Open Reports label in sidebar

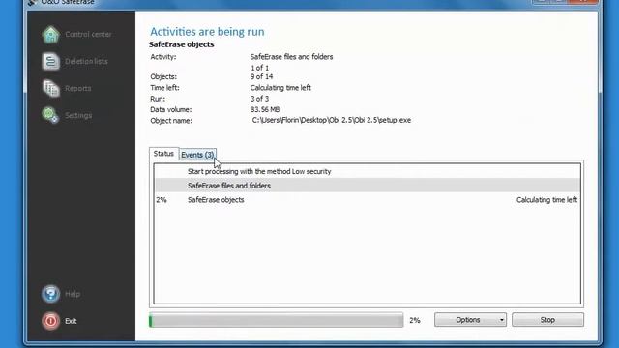(x=77, y=88)
